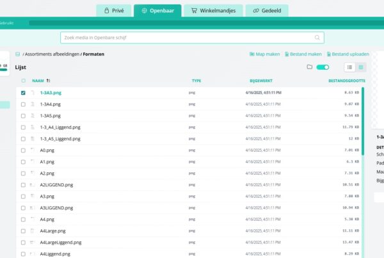
Task: Switch to the Privé tab
Action: 114,10
